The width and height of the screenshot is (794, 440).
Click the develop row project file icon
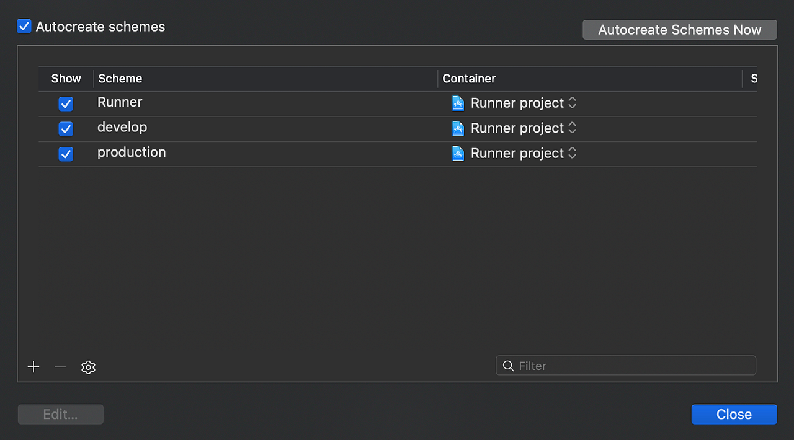tap(458, 128)
